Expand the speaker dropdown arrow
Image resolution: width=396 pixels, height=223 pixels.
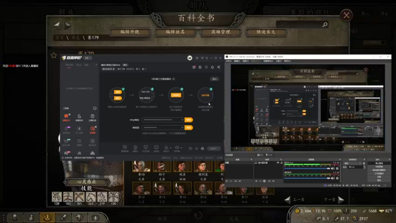pyautogui.click(x=181, y=148)
